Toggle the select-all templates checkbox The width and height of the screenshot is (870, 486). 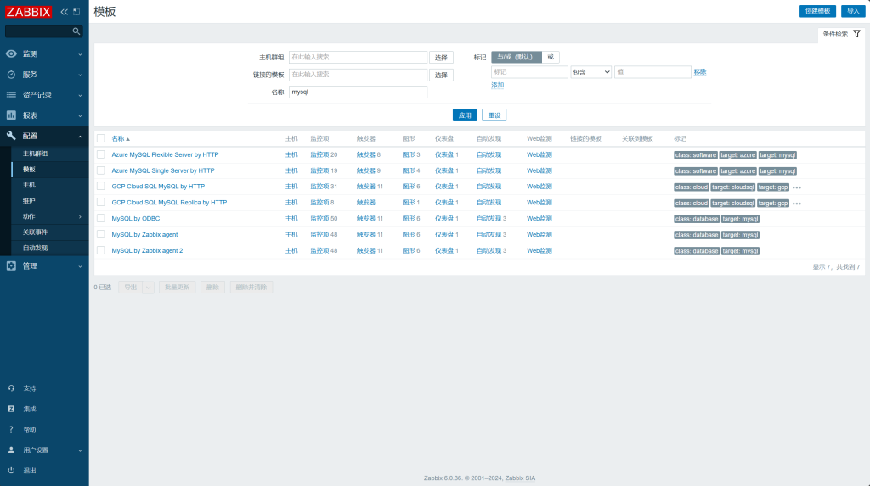pos(101,138)
